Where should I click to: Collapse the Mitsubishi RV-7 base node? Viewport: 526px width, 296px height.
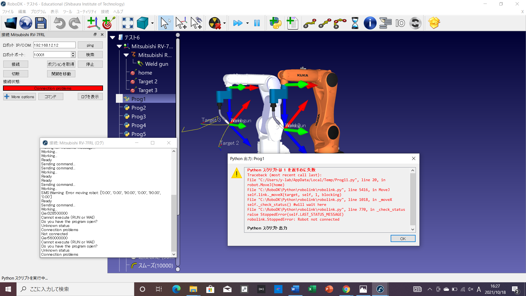pyautogui.click(x=119, y=46)
